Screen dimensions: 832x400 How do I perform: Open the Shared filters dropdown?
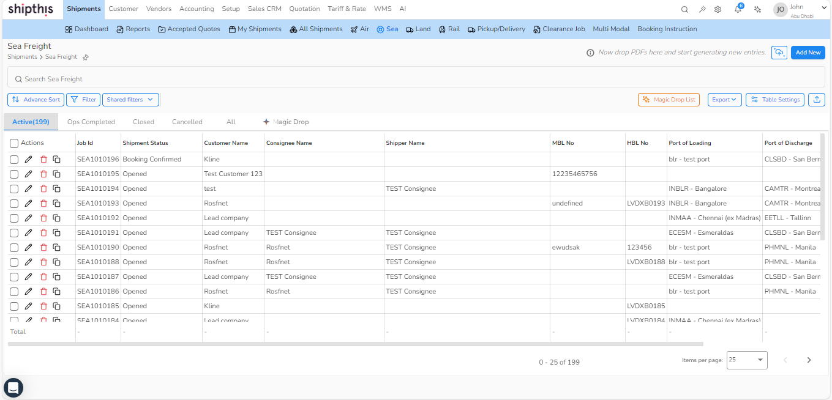click(x=130, y=99)
